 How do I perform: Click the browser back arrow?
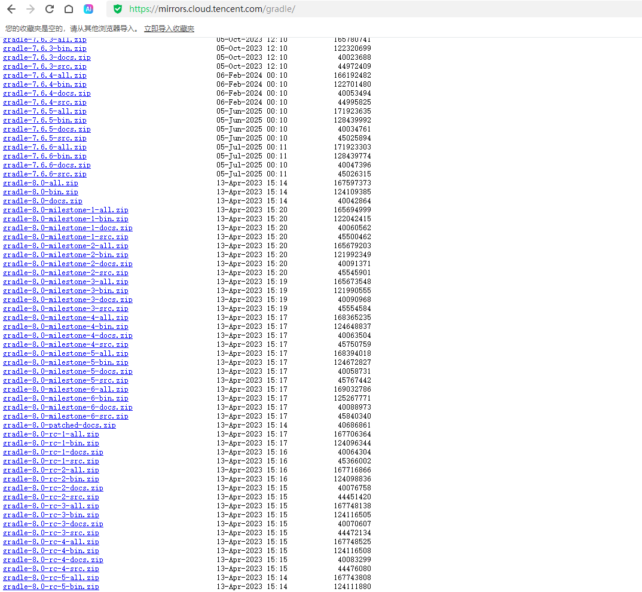click(11, 9)
